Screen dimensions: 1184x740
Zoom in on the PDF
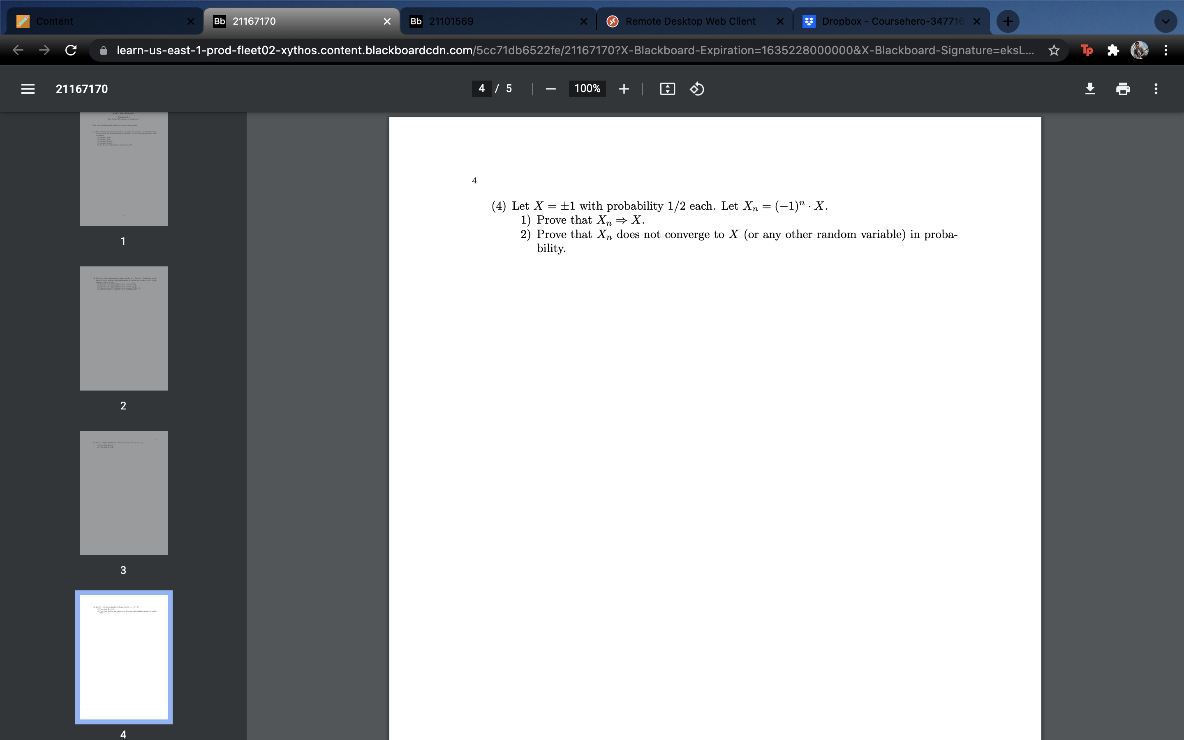624,88
